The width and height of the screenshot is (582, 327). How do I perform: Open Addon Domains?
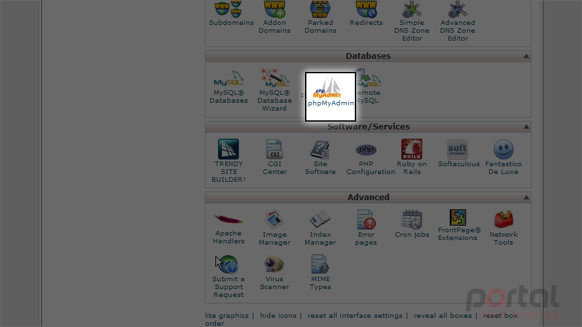pyautogui.click(x=275, y=18)
